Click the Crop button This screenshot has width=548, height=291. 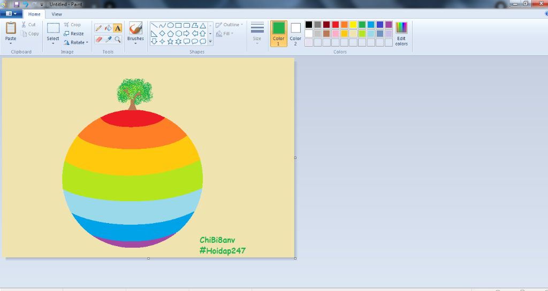(72, 25)
